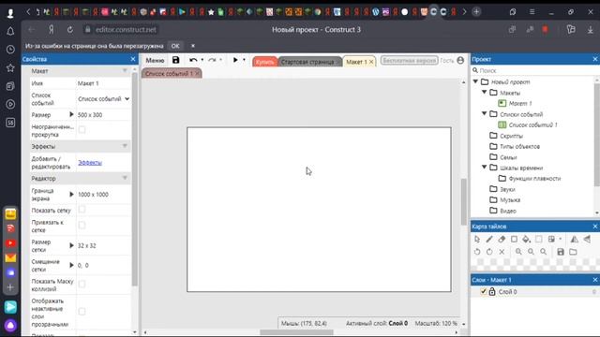Undo the last action in Construct toolbar
The width and height of the screenshot is (600, 337).
193,60
